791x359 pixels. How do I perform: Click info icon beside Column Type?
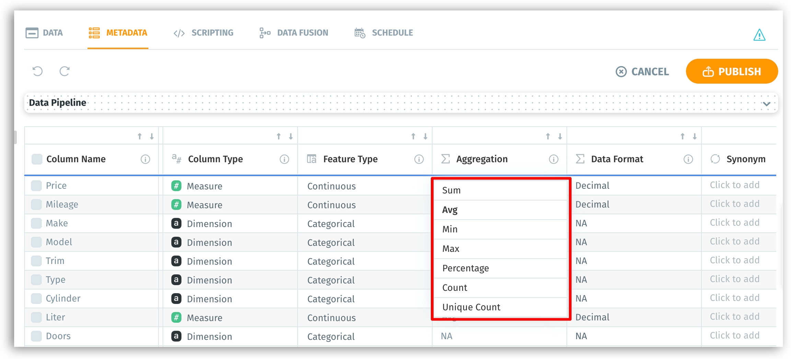pyautogui.click(x=284, y=159)
